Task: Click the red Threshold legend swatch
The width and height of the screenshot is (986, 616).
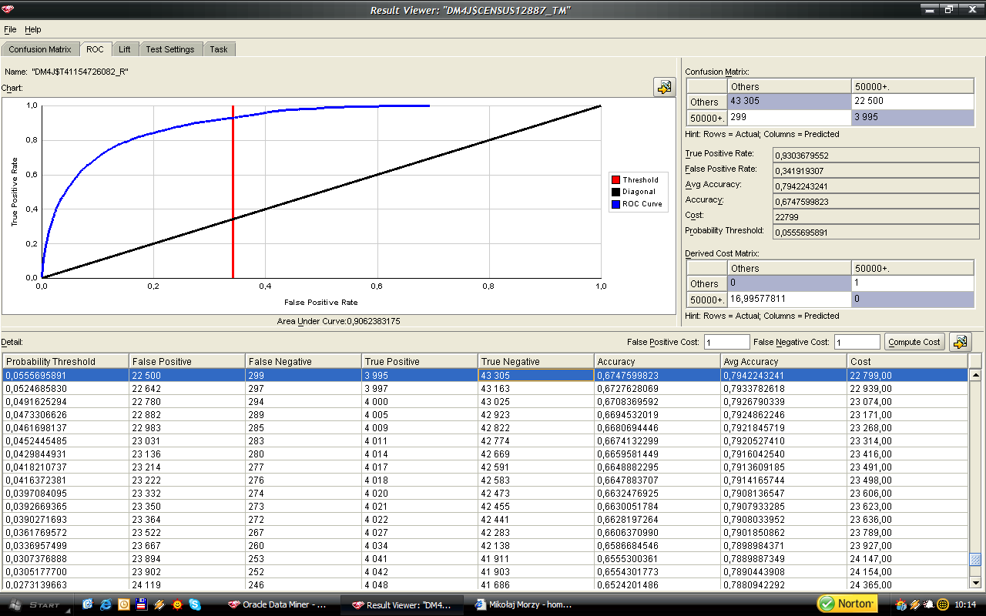Action: 616,179
